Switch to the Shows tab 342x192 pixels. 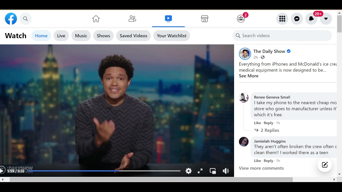point(103,36)
